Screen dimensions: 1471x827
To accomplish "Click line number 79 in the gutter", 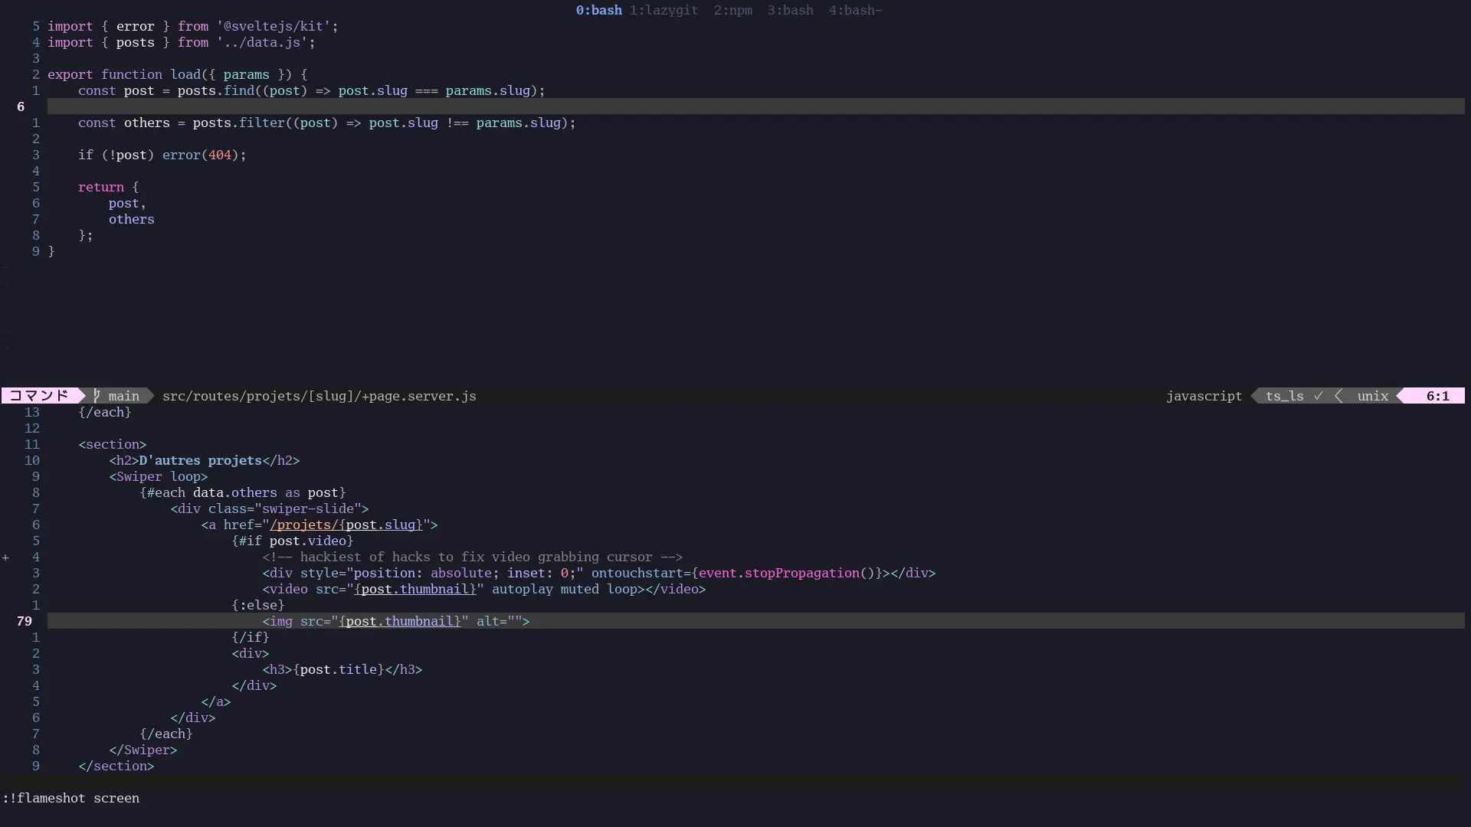I will pos(24,621).
